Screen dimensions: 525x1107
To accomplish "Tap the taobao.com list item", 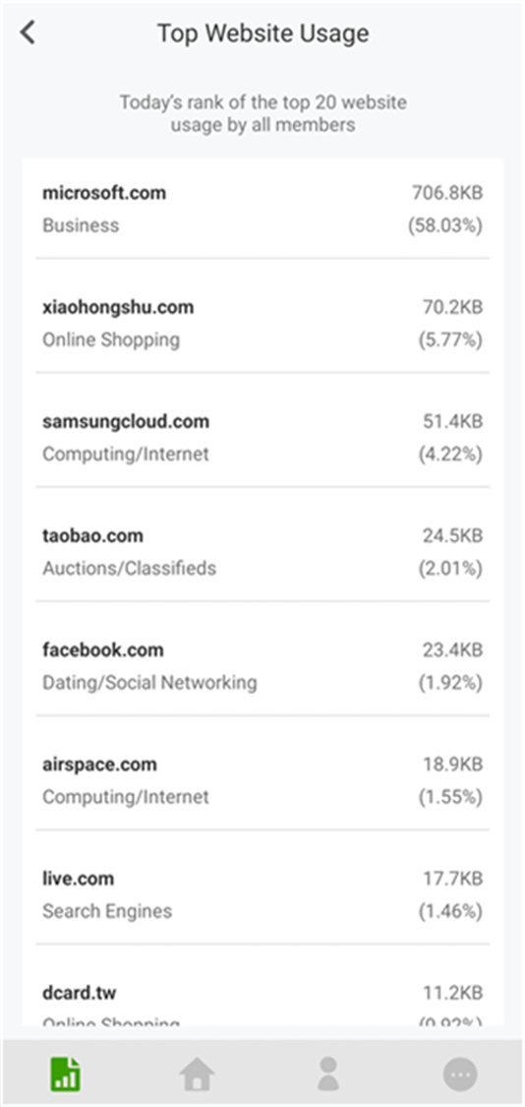I will 262,552.
